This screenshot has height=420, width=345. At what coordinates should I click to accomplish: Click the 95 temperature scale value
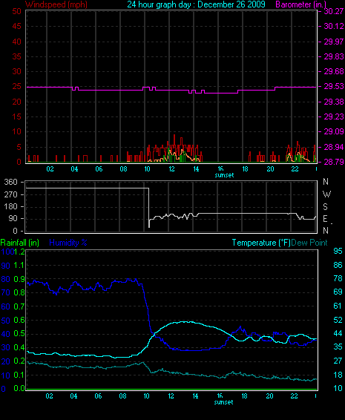(x=338, y=251)
